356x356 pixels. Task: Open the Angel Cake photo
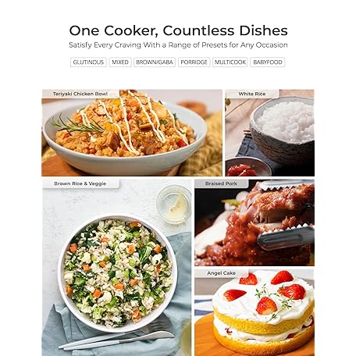[255, 312]
